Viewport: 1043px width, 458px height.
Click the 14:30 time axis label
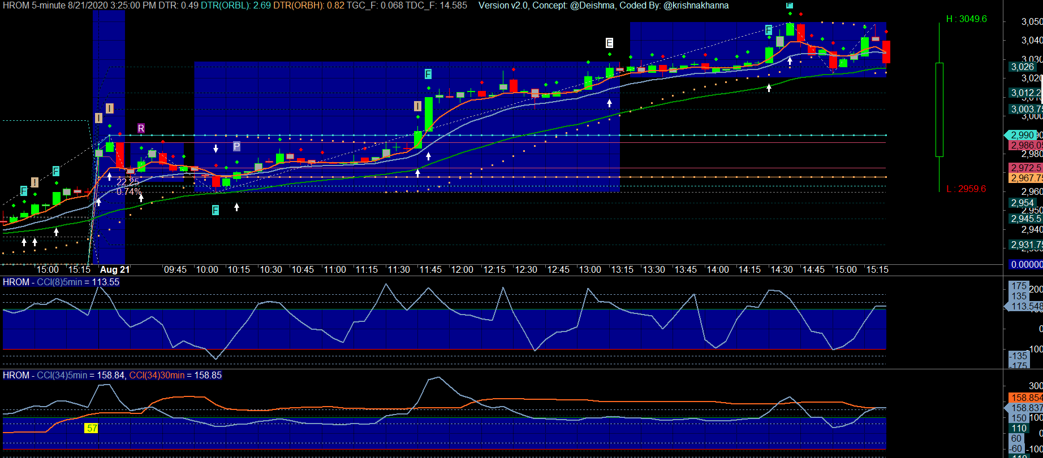coord(782,270)
